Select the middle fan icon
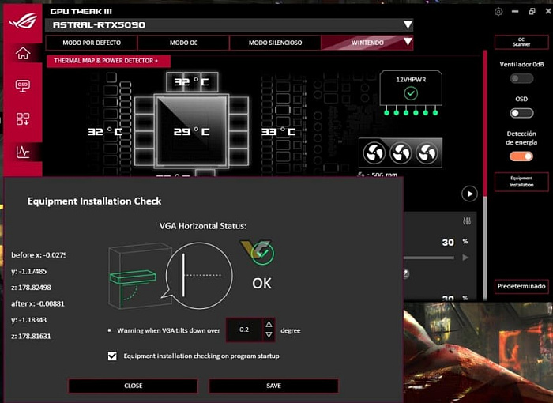553x403 pixels. tap(401, 153)
